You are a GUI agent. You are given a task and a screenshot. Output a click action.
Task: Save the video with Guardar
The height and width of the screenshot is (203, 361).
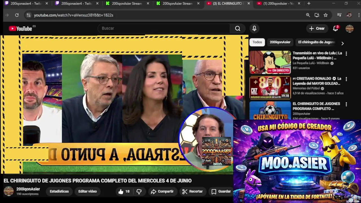coord(221,191)
